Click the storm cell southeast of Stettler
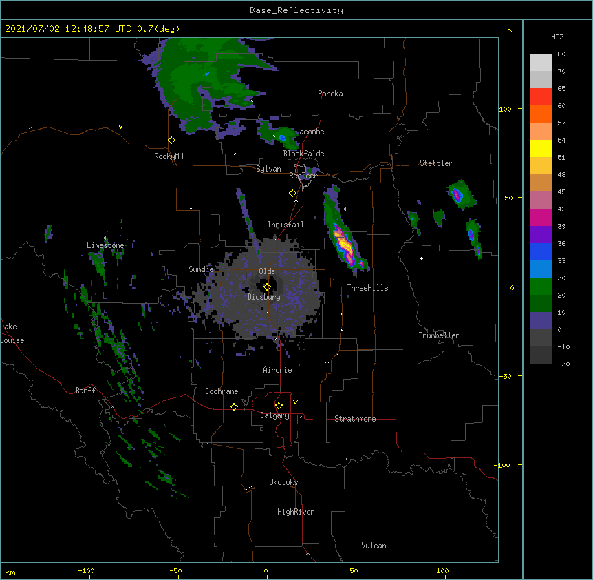 [x=460, y=195]
